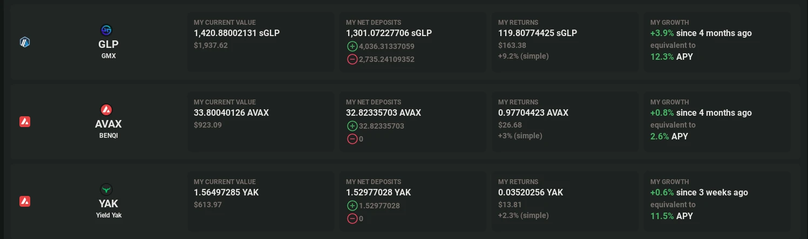Screen dimensions: 808x239
Task: Click the red minus icon in YAK deposits
Action: point(352,219)
